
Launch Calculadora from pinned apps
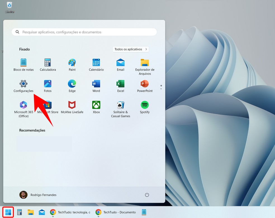(x=48, y=64)
